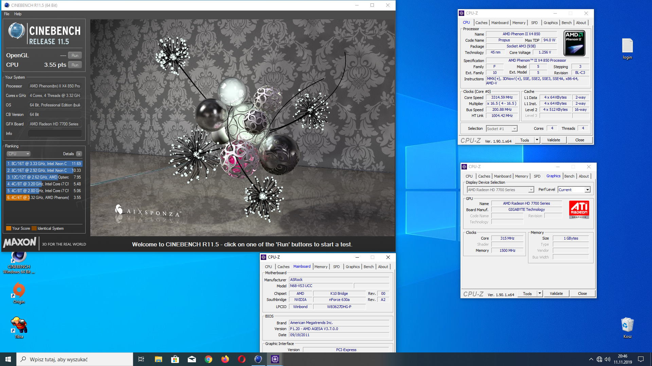
Task: Open the Socket #1 selection dropdown
Action: click(501, 128)
